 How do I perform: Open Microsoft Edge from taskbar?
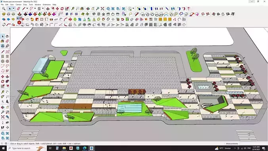click(84, 148)
